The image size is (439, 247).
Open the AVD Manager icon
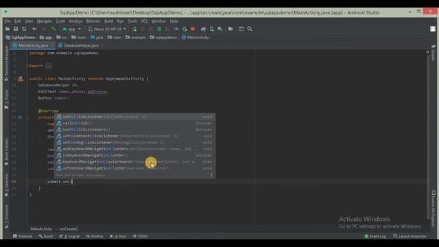(x=212, y=29)
